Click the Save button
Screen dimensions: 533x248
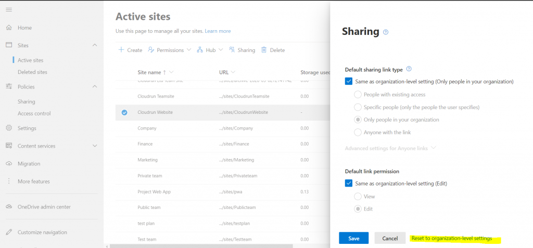coord(353,238)
